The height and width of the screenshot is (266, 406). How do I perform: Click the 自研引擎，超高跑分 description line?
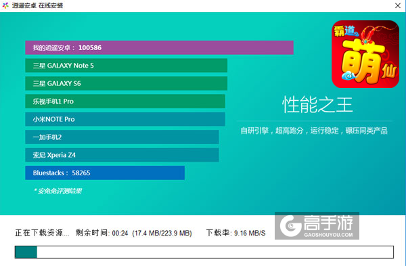pos(314,131)
